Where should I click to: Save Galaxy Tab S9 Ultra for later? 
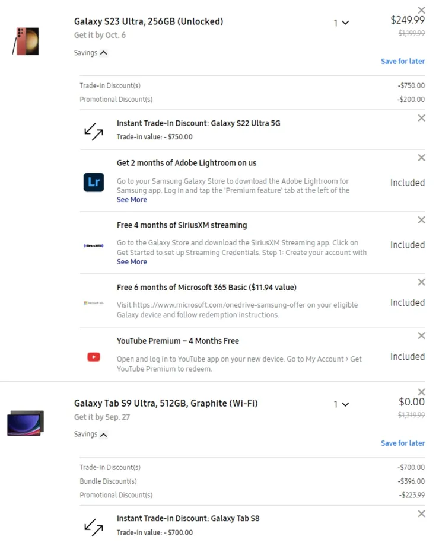403,443
